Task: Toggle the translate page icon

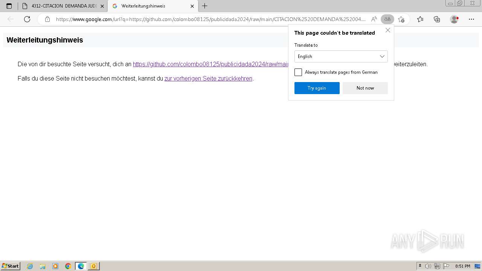Action: [x=387, y=19]
